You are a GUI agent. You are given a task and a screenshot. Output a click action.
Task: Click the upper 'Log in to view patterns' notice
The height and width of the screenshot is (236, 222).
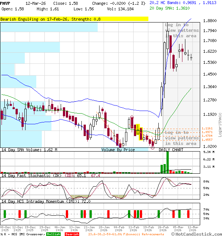tap(182, 30)
